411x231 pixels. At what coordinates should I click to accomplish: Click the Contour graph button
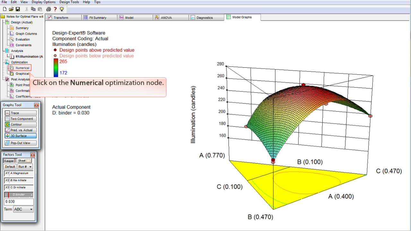click(21, 124)
